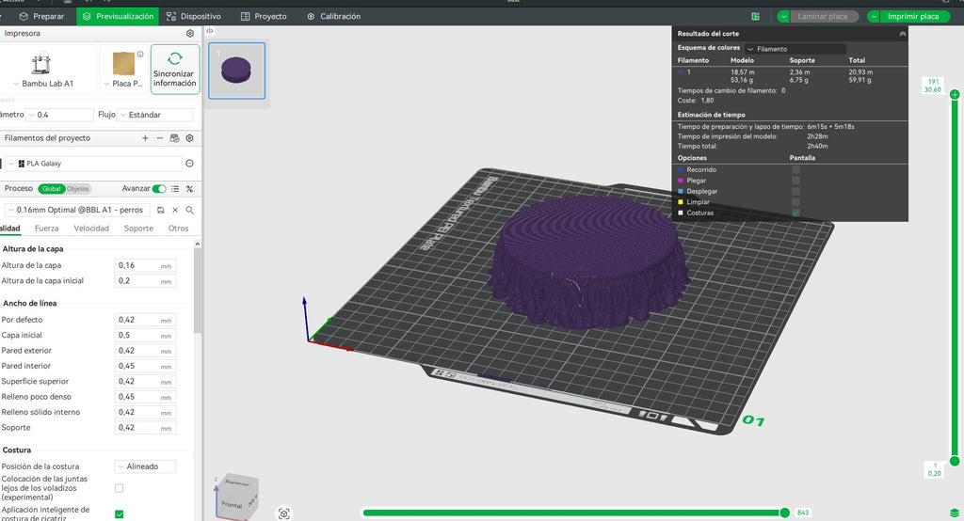Switch to the Preparar tab
The width and height of the screenshot is (964, 521).
click(41, 17)
